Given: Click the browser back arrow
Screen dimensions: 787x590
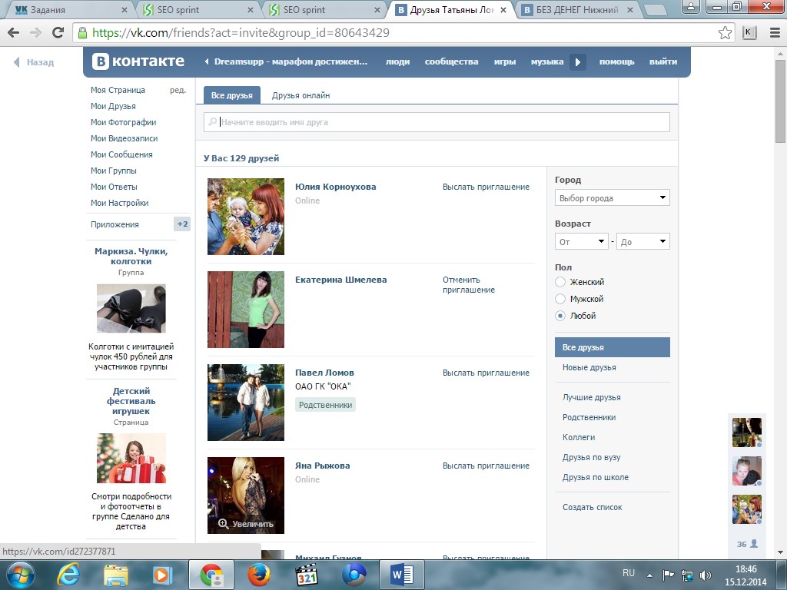Looking at the screenshot, I should tap(14, 32).
